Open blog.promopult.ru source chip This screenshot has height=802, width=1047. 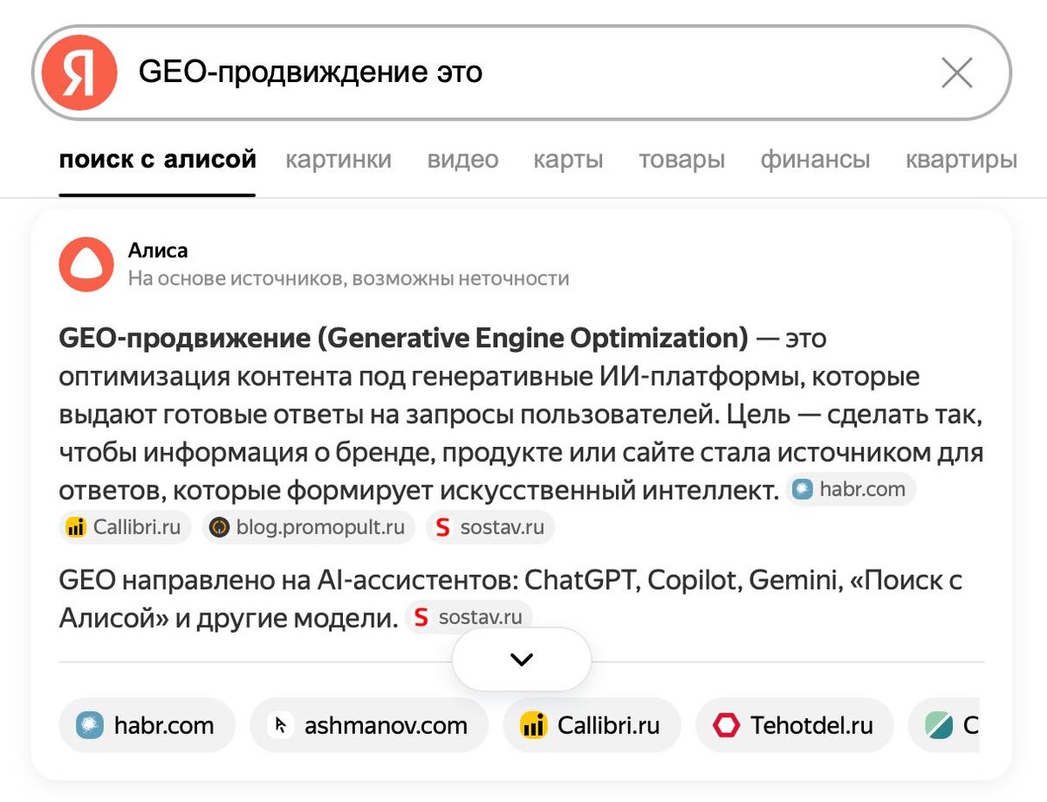pyautogui.click(x=309, y=527)
